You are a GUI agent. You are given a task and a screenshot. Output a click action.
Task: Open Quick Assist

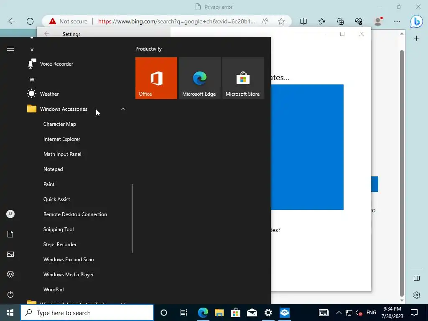coord(57,199)
